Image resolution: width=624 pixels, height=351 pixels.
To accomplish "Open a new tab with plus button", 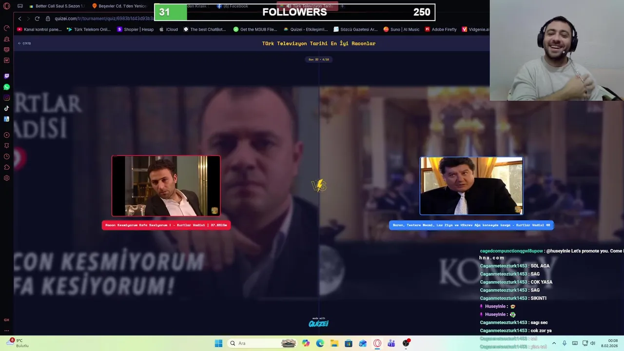I will pos(342,6).
